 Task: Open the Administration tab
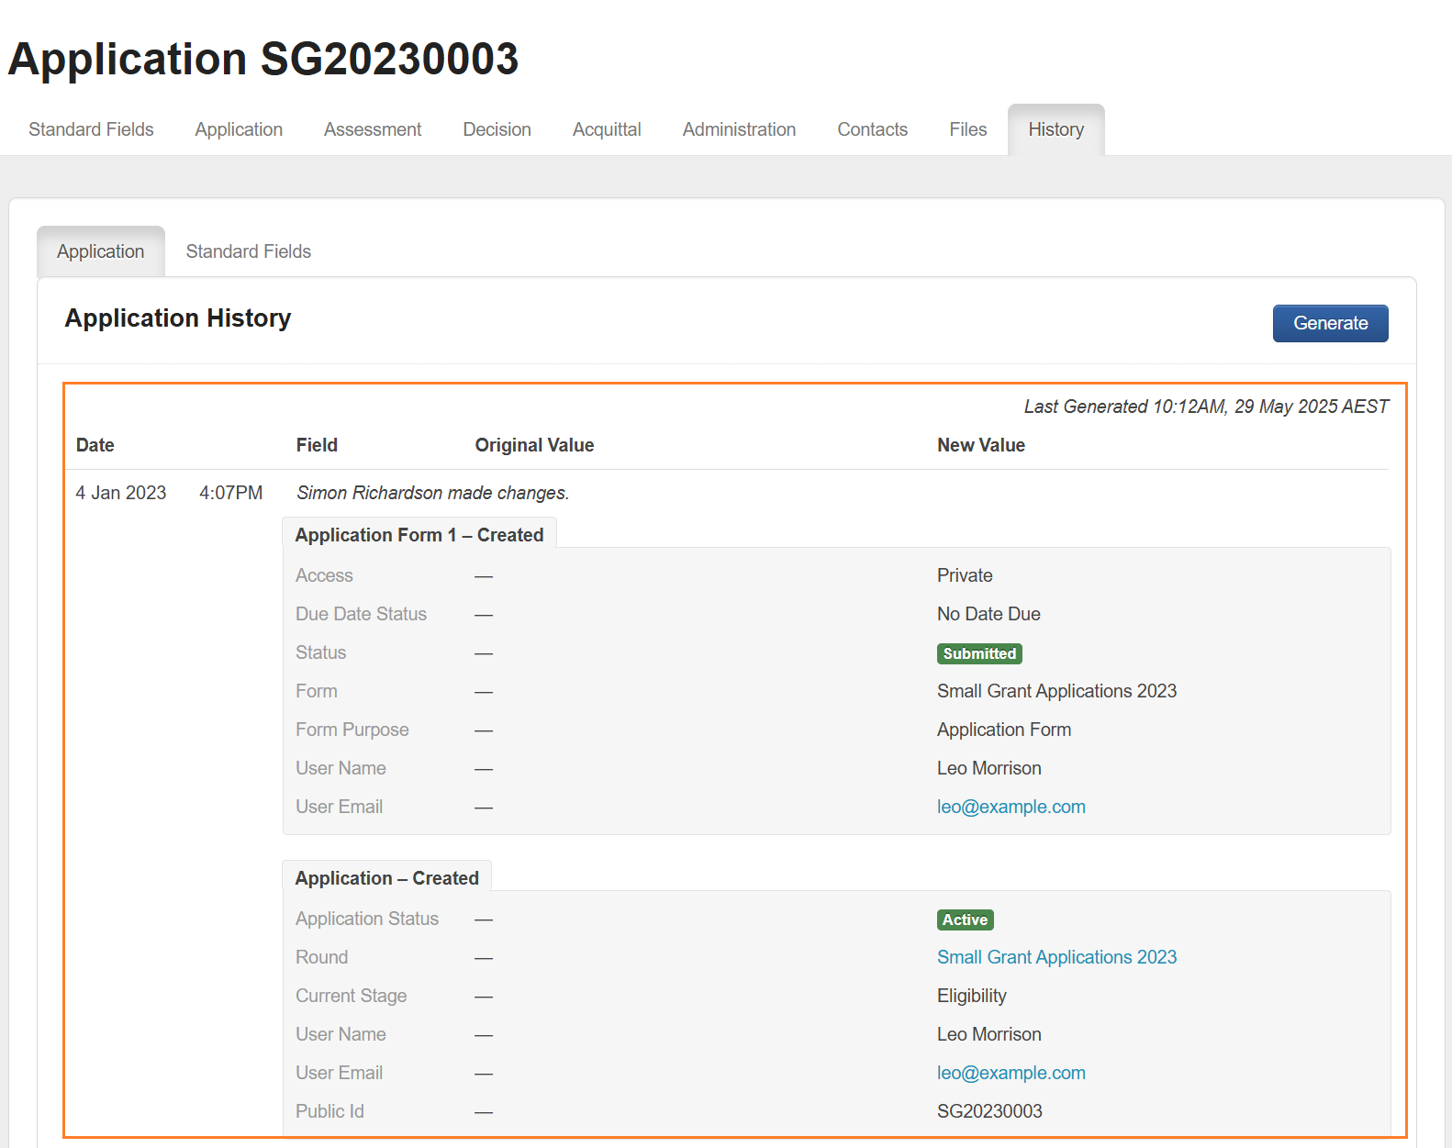click(x=739, y=129)
